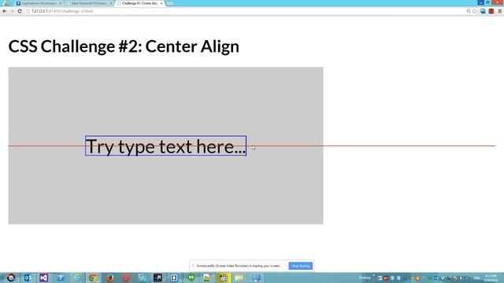The height and width of the screenshot is (283, 504).
Task: Click the CSS Challenge #2 heading
Action: point(124,46)
